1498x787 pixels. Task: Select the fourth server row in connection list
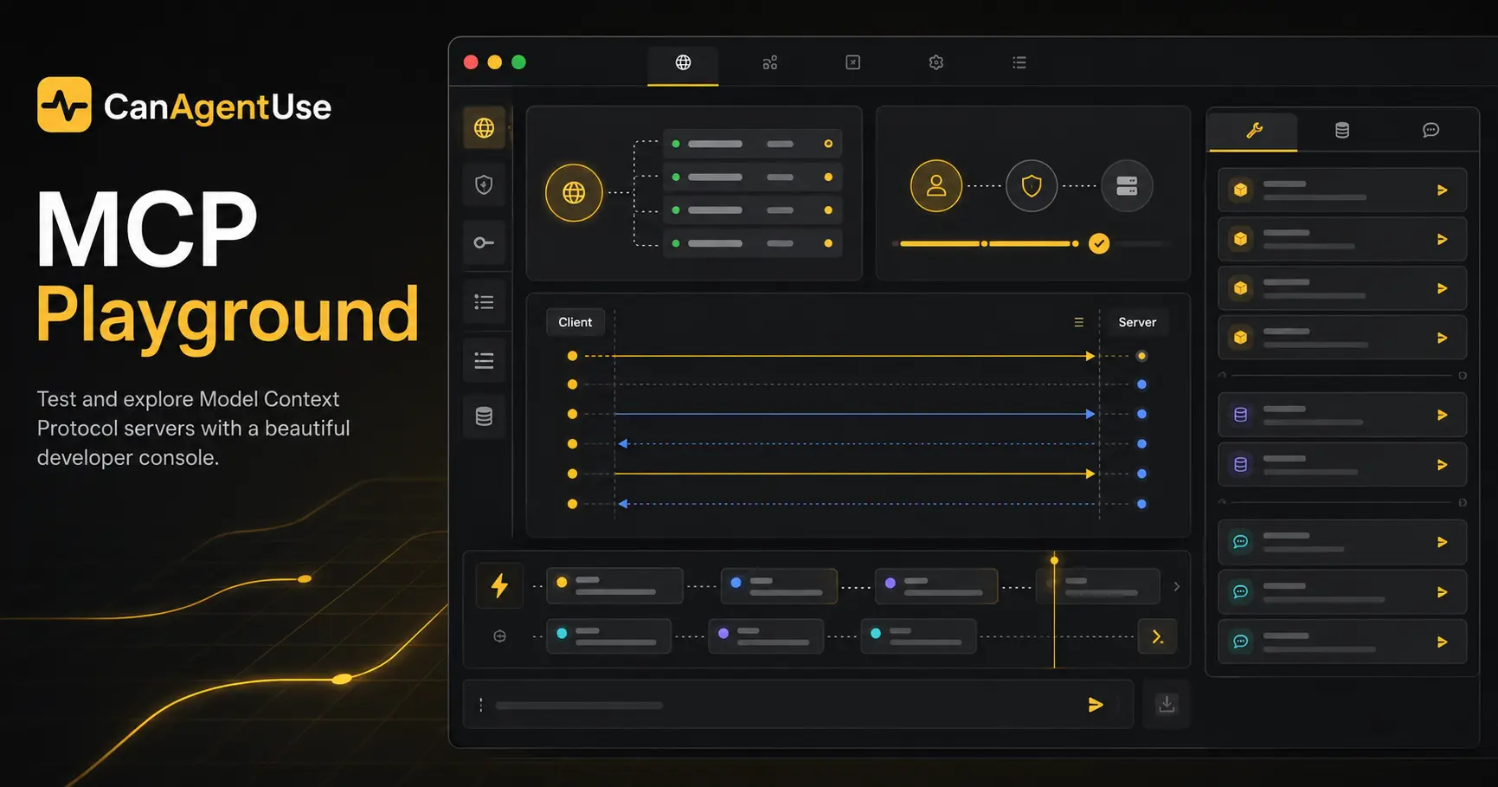coord(752,243)
